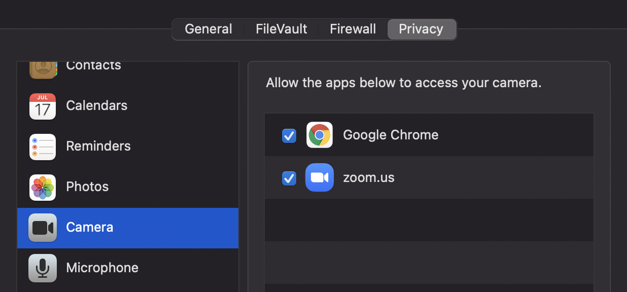Click the Camera video icon in sidebar
The image size is (627, 292).
pos(43,228)
